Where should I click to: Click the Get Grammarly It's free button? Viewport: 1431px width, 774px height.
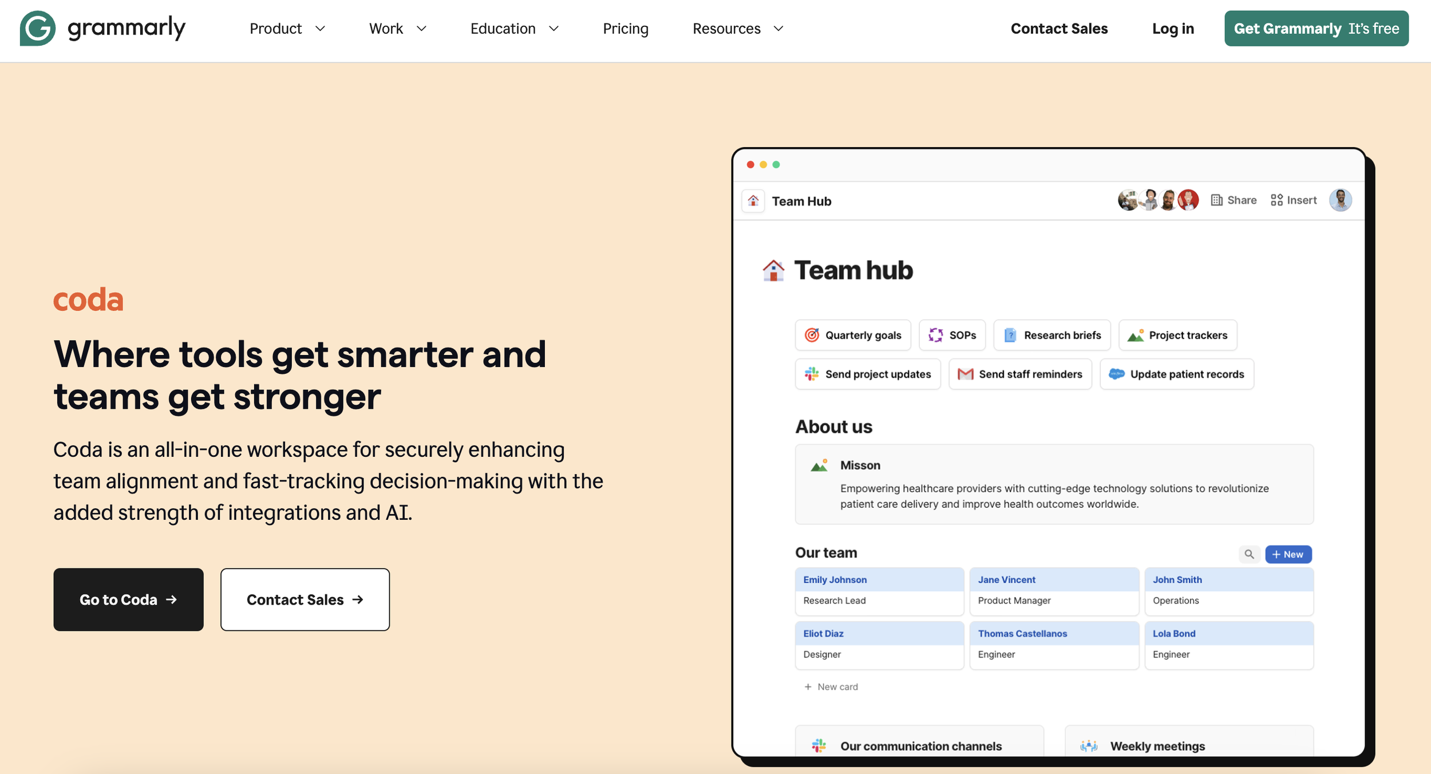point(1316,29)
